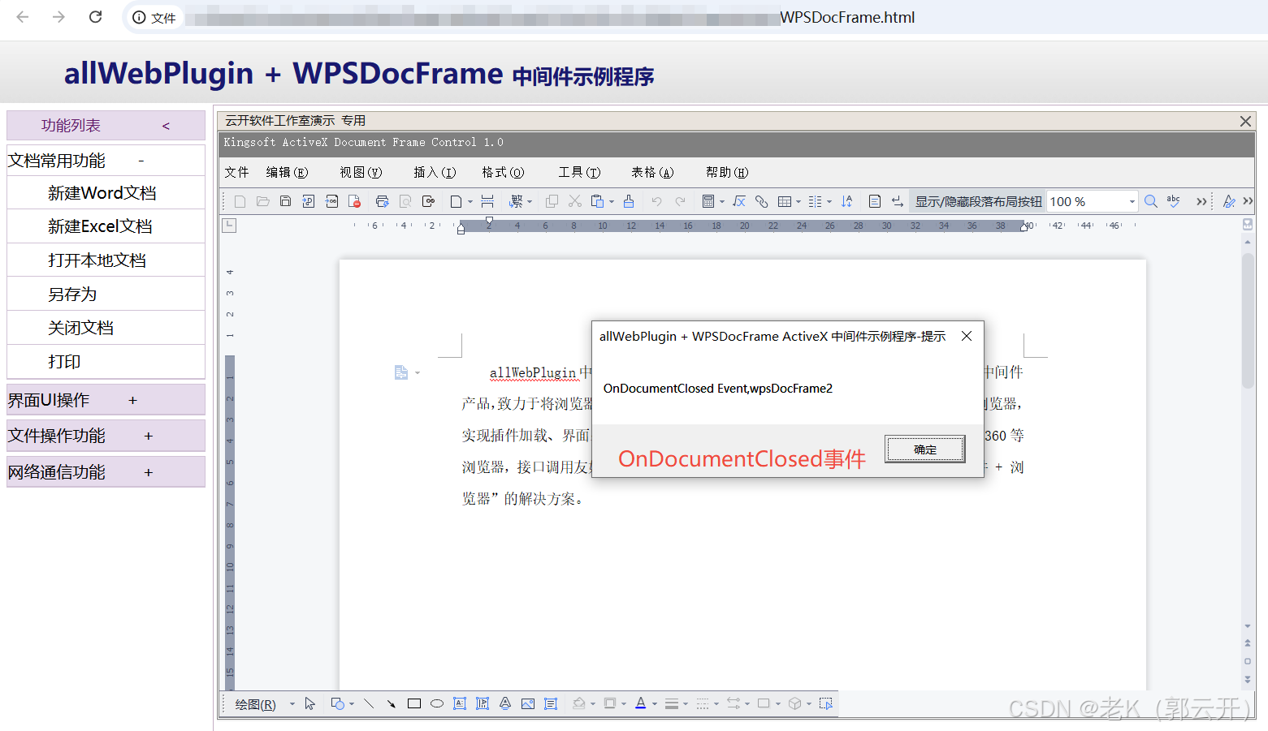The height and width of the screenshot is (731, 1268).
Task: Open the 插入(I) menu
Action: click(x=435, y=172)
